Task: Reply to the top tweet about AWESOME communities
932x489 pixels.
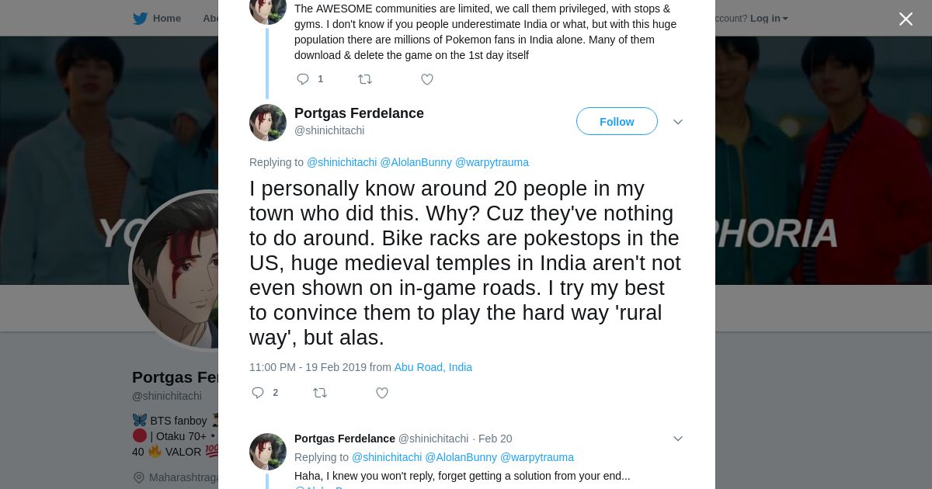Action: click(x=304, y=79)
